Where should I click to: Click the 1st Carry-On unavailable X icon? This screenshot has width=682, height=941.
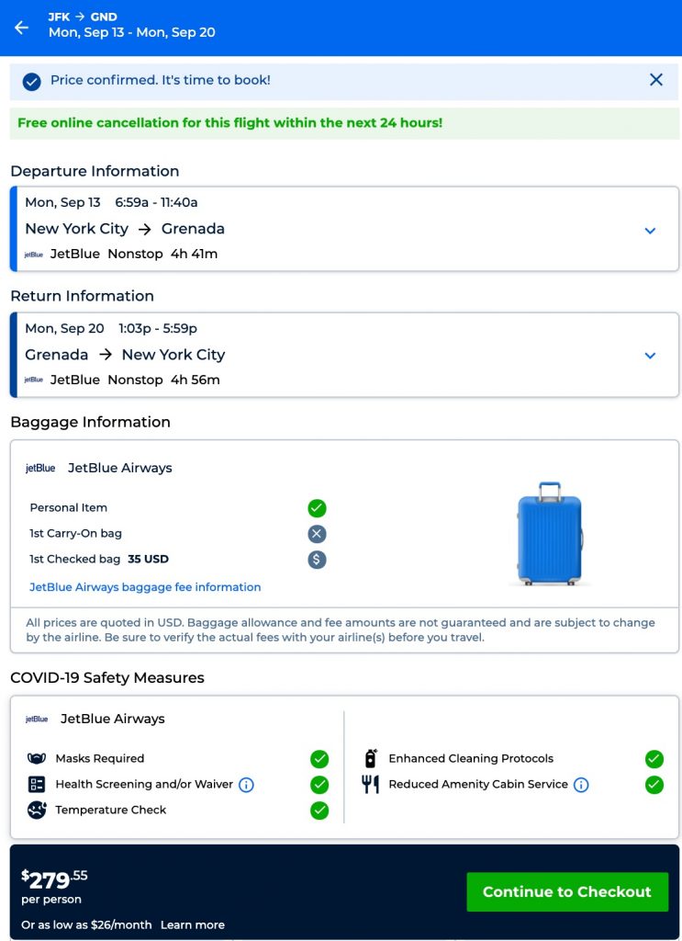(x=318, y=534)
